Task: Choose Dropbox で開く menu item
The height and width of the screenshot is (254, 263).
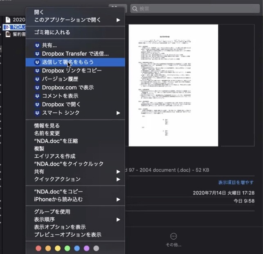Action: click(x=75, y=104)
